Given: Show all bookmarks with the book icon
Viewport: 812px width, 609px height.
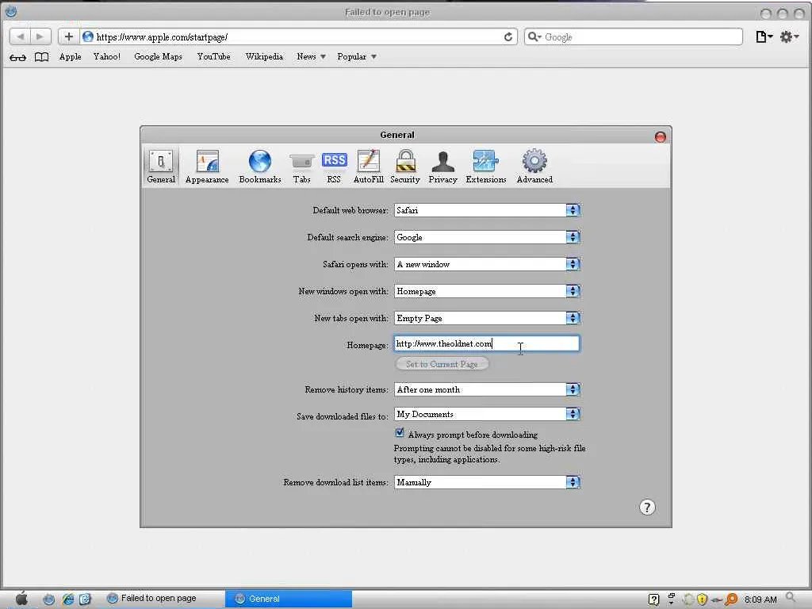Looking at the screenshot, I should (x=41, y=57).
